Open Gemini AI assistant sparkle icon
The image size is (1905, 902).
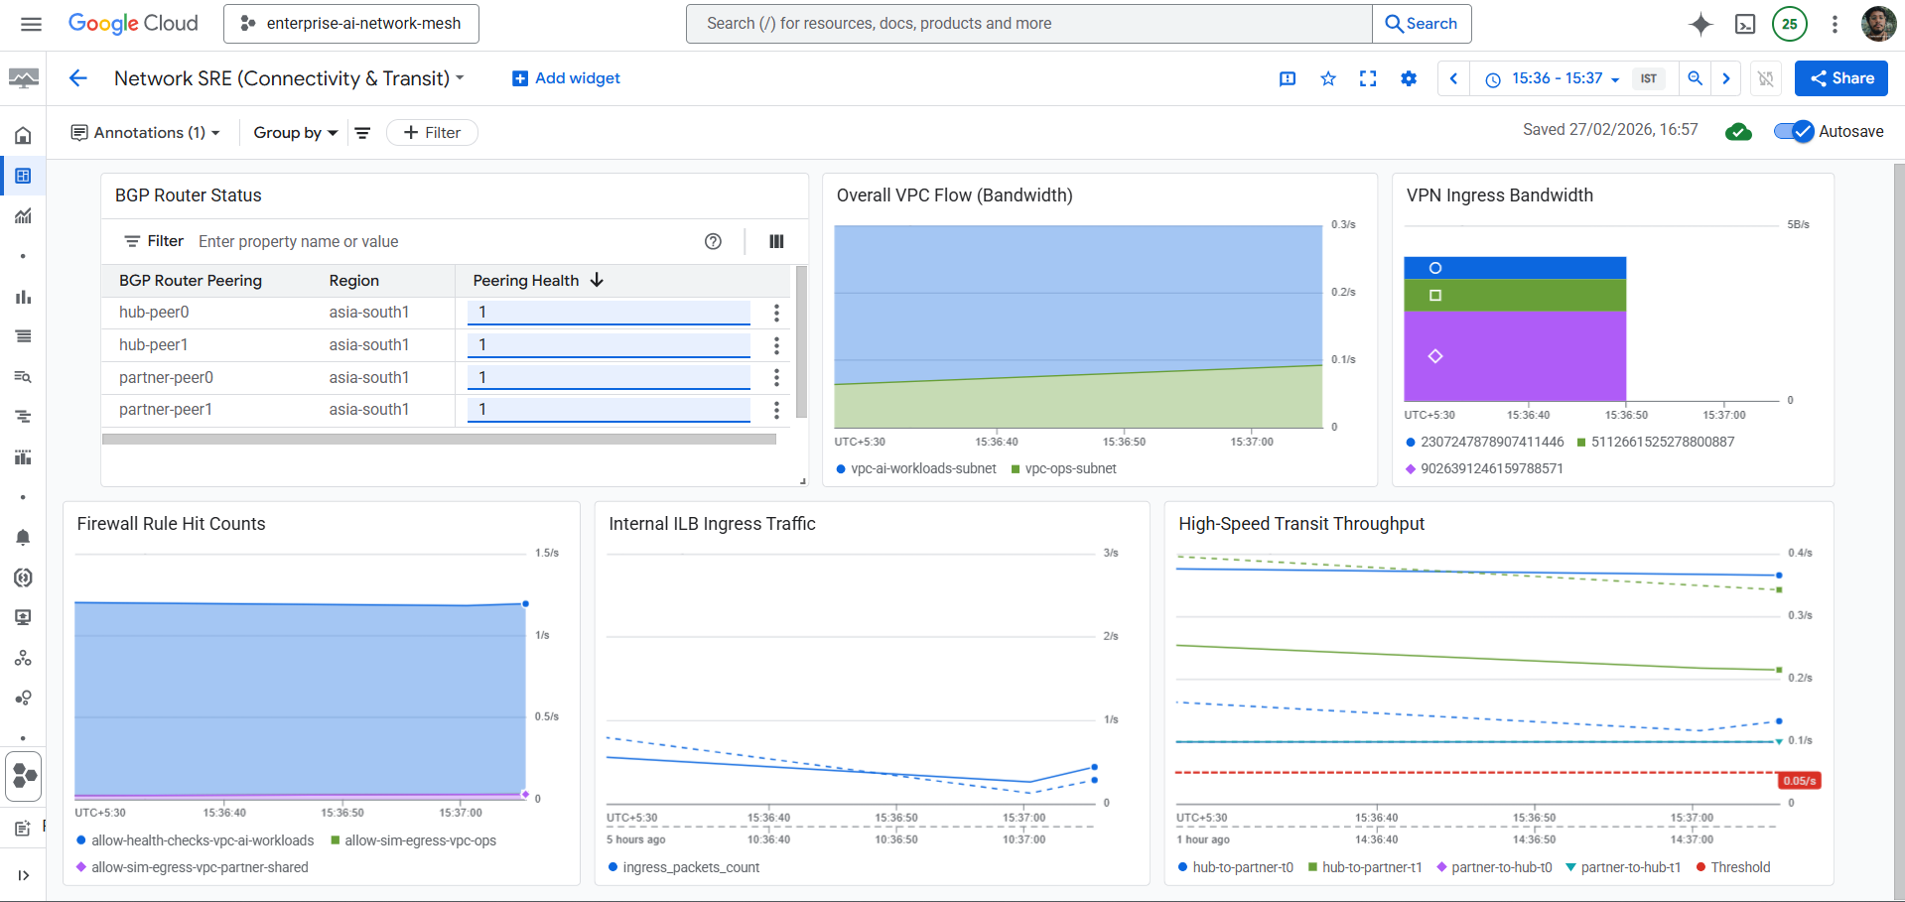point(1701,24)
